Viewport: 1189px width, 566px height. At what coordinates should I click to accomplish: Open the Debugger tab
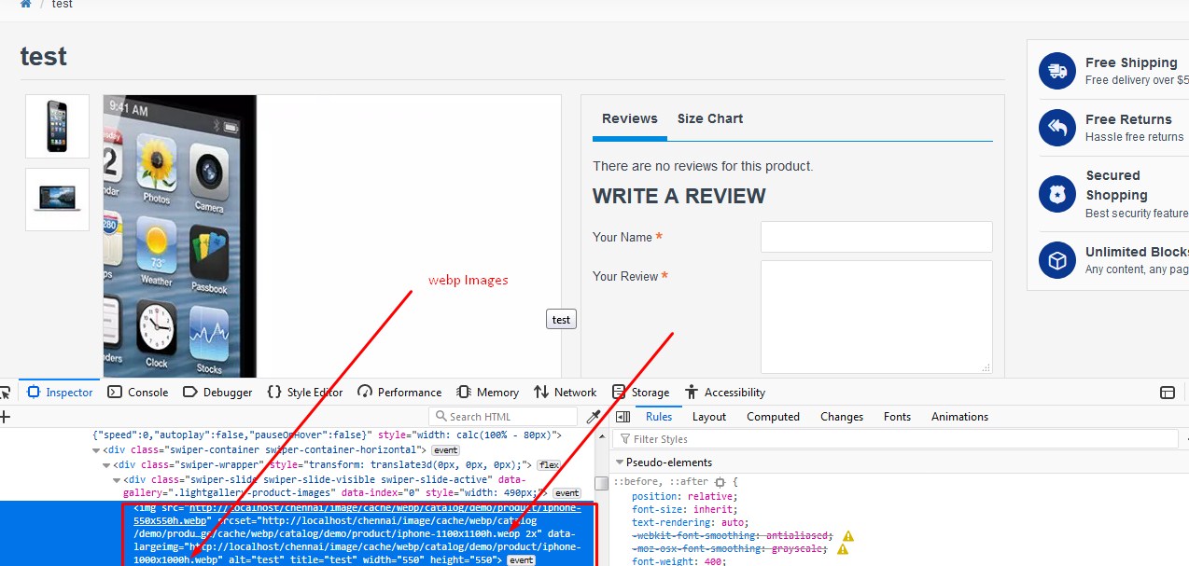(x=217, y=393)
